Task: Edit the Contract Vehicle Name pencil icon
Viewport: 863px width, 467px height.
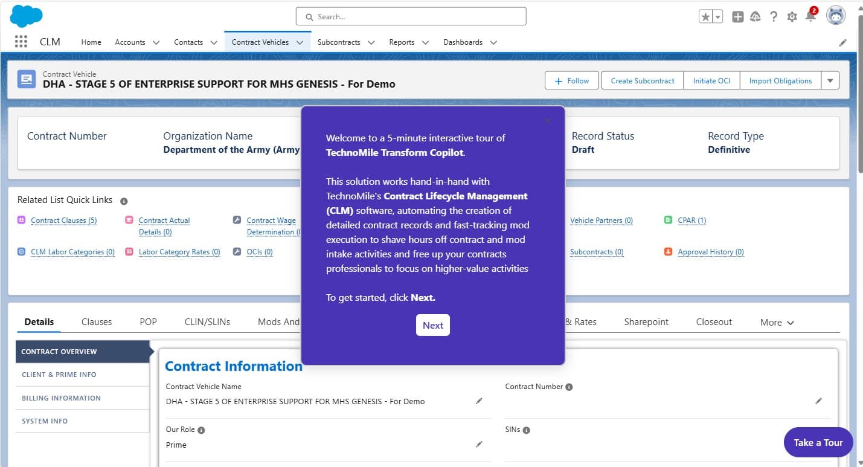Action: point(479,401)
